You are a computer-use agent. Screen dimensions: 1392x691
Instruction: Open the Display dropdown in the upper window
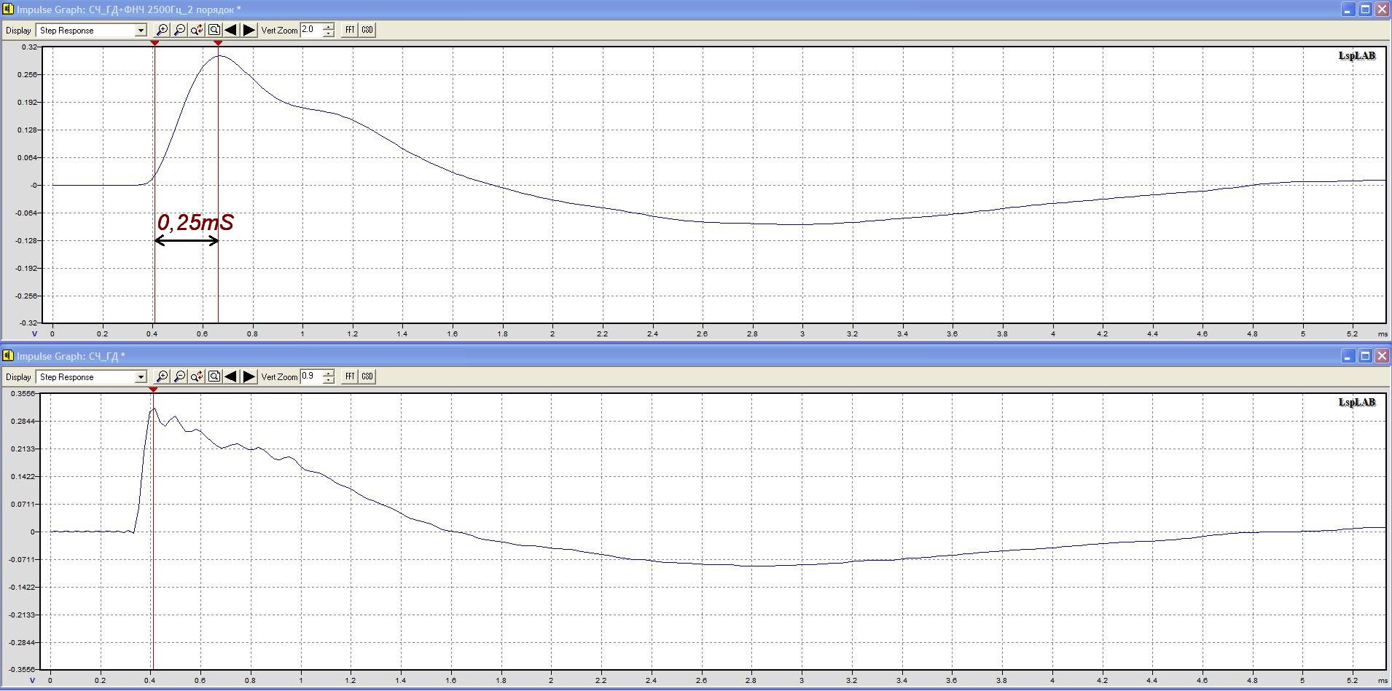[141, 31]
